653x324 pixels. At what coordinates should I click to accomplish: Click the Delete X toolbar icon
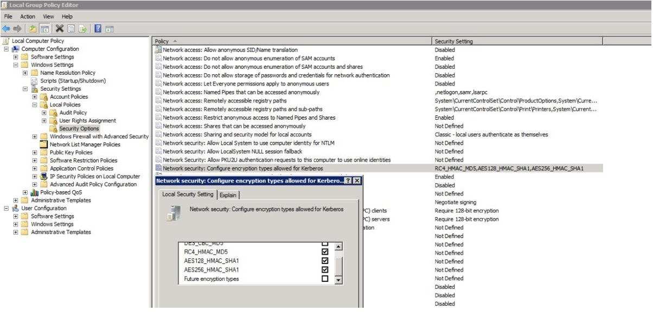(x=59, y=28)
